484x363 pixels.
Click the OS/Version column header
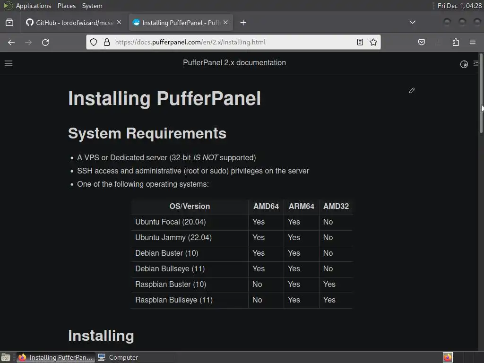[x=190, y=206]
